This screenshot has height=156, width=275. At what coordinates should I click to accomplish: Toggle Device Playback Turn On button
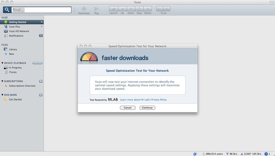coord(37,63)
